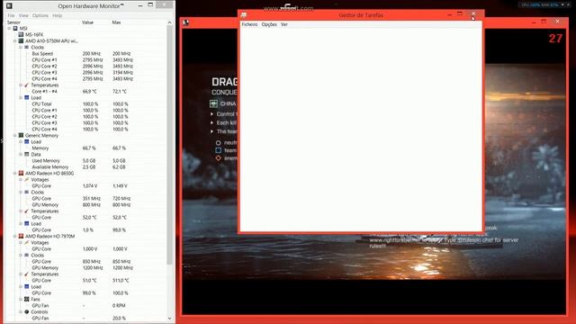Screen dimensions: 576x324
Task: Click the Temperatures icon under Radeon HD 8650G
Action: click(x=26, y=211)
